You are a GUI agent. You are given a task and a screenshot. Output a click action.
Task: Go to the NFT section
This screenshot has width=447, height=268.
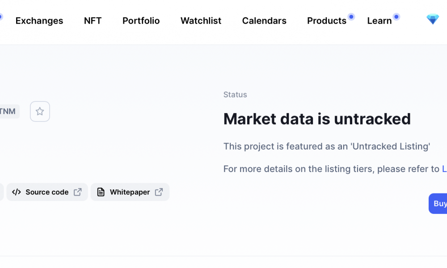pos(93,21)
